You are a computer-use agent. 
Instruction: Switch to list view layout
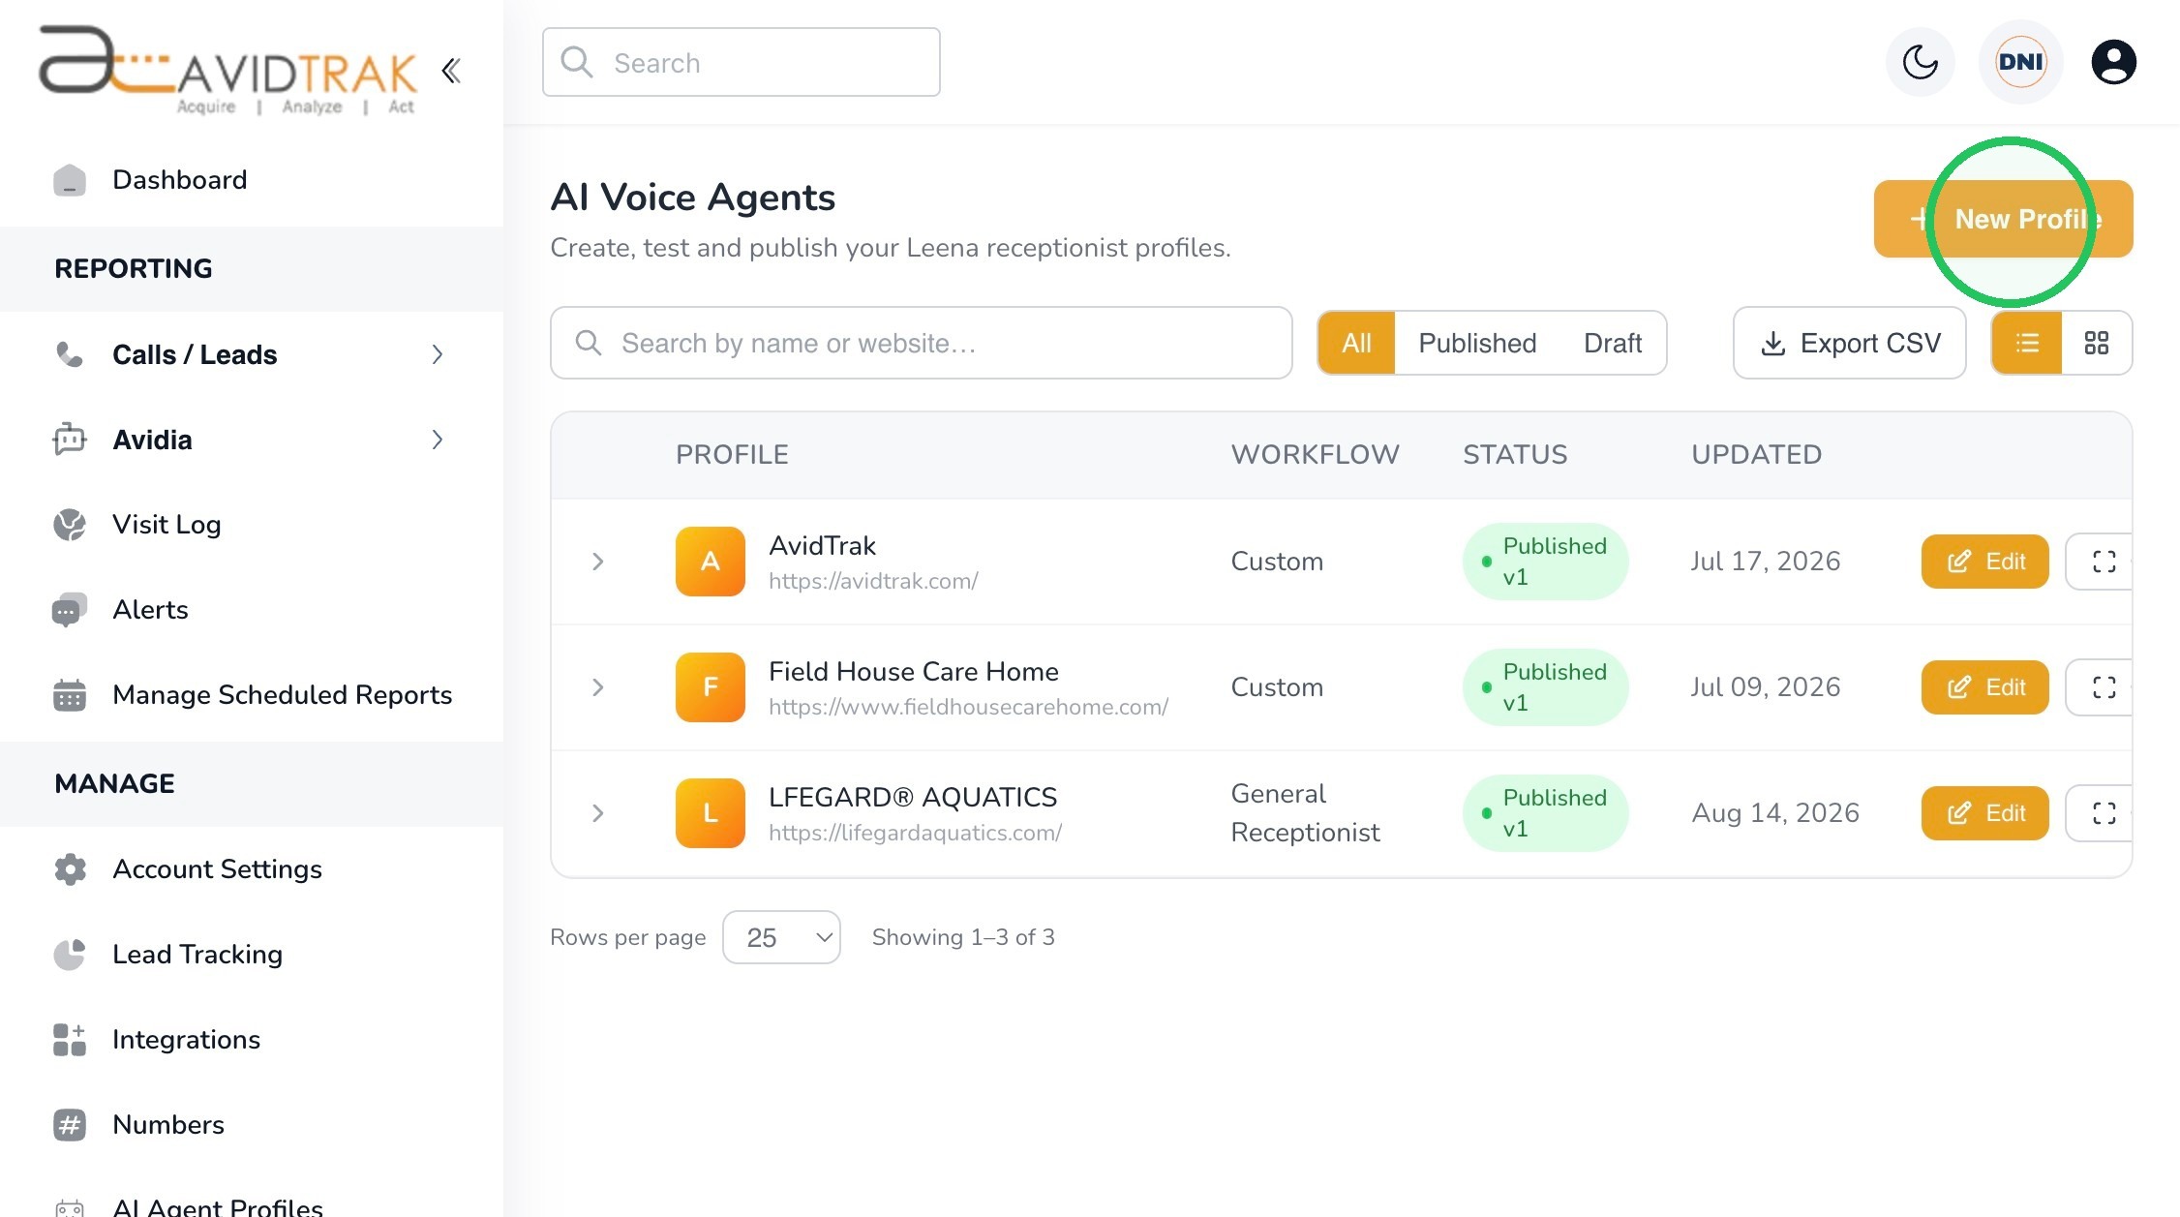[2027, 343]
